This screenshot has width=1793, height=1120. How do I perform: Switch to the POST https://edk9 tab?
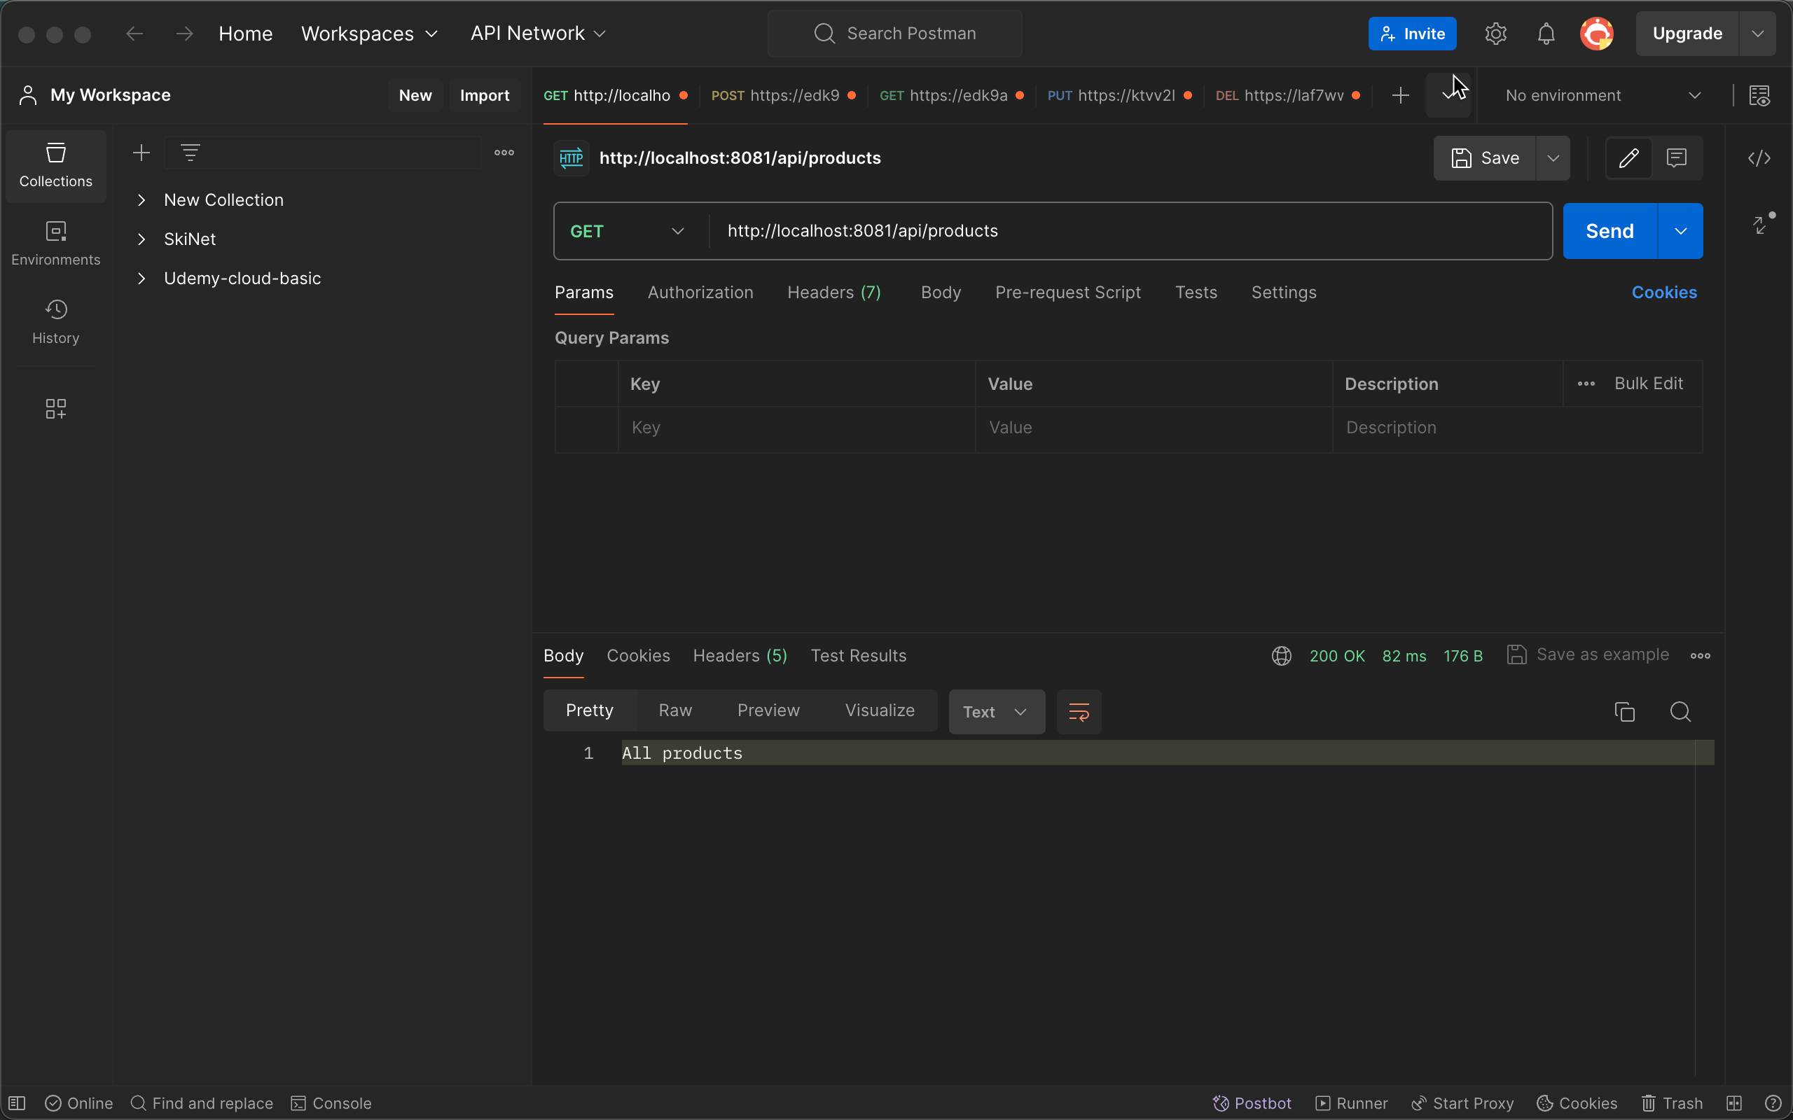783,96
